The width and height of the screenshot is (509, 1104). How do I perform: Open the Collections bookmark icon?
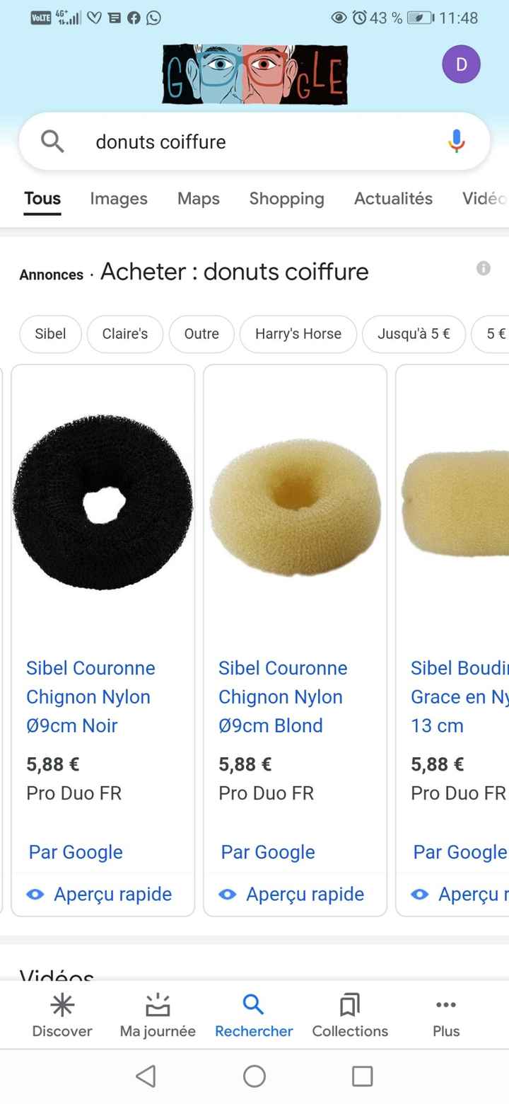click(x=350, y=1004)
